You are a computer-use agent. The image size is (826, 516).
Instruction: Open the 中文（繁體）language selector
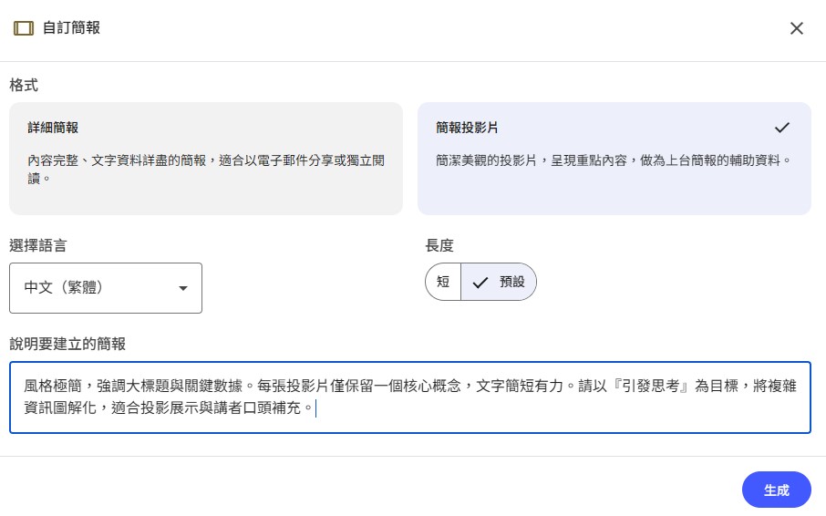coord(106,288)
